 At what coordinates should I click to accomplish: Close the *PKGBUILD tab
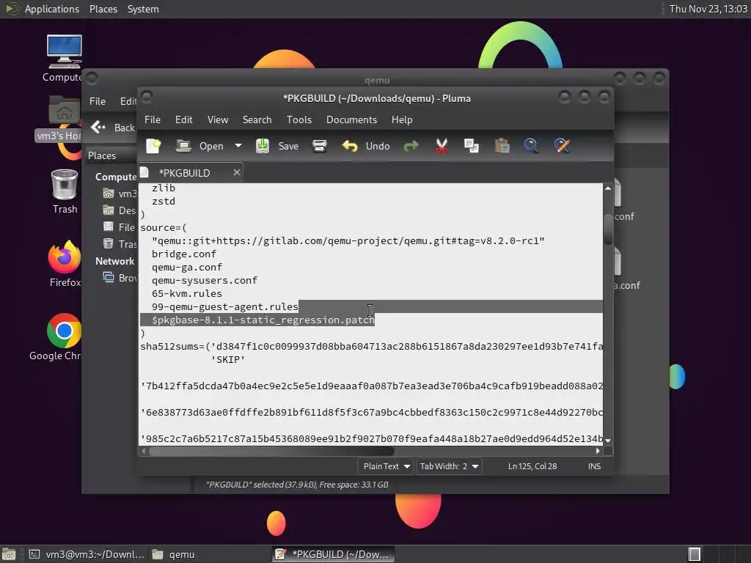[x=237, y=172]
